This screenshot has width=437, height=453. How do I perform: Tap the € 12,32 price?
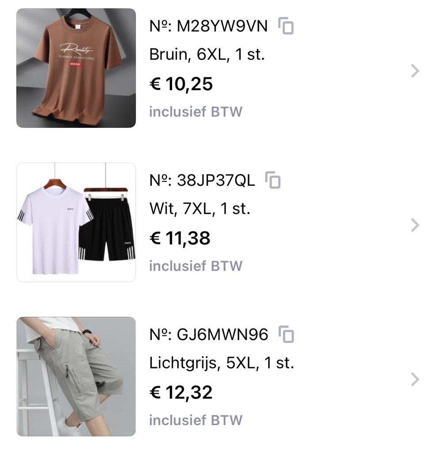(x=181, y=393)
